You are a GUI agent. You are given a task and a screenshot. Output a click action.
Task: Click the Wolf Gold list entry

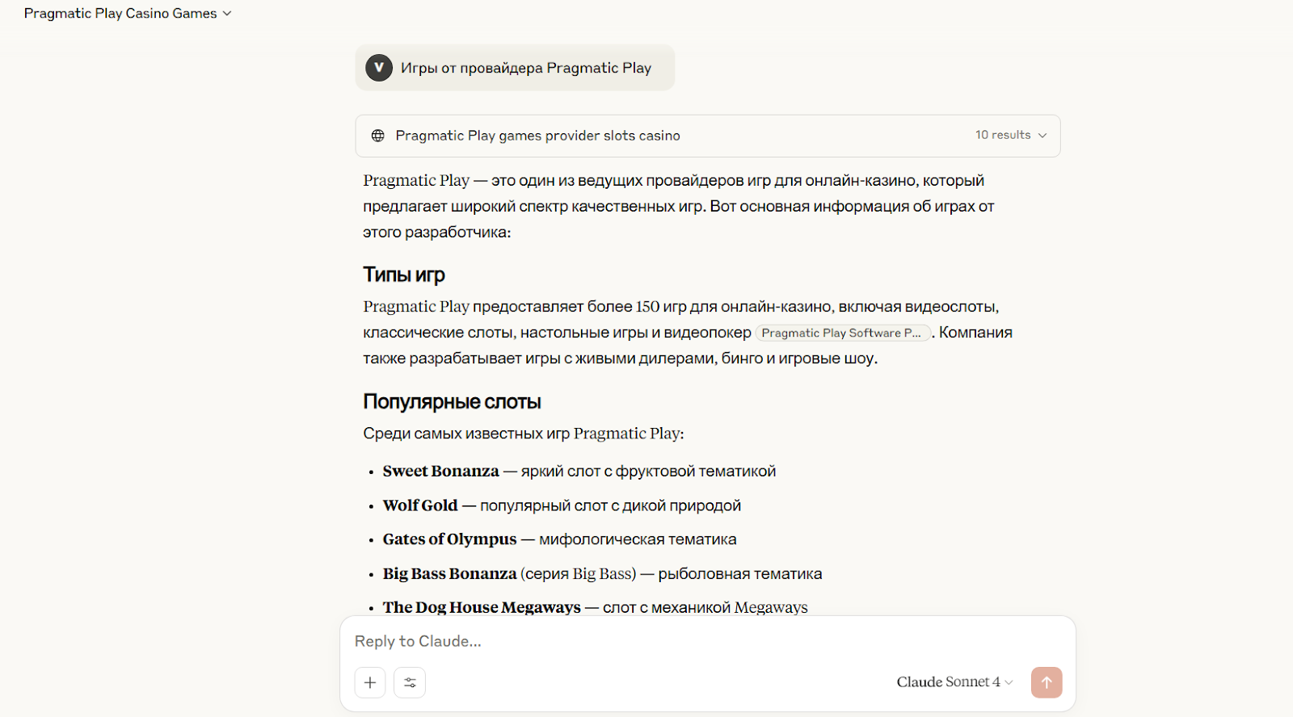[420, 505]
